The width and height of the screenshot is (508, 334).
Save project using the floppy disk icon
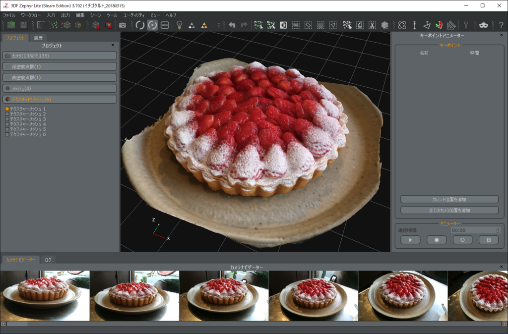pos(24,25)
